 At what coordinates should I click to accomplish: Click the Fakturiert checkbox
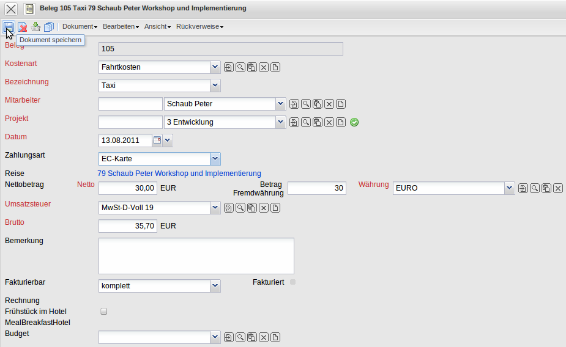[292, 282]
